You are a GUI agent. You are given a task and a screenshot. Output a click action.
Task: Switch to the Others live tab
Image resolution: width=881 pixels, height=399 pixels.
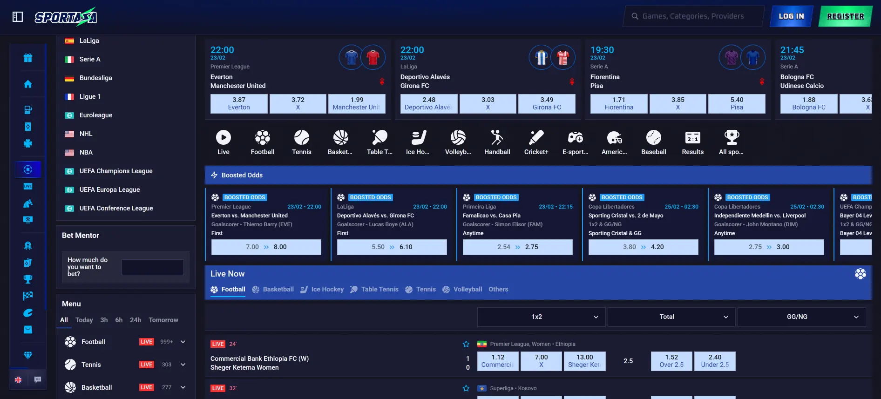point(498,290)
